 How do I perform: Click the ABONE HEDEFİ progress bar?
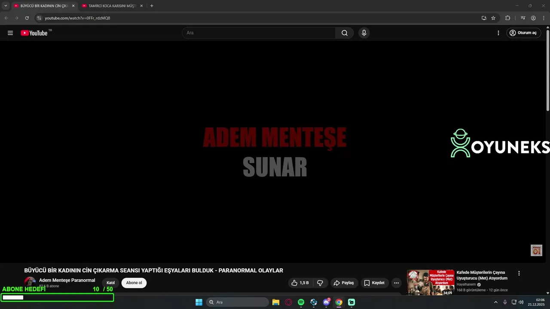click(58, 297)
